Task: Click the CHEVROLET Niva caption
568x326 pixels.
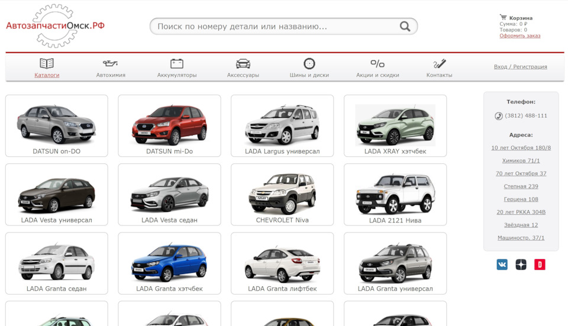Action: point(282,220)
